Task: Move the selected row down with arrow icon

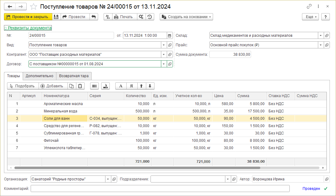Action: point(150,86)
